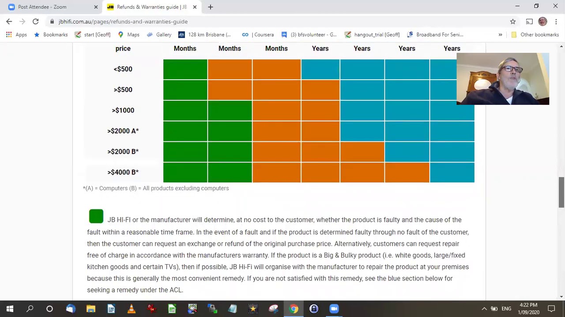Open the padlock VPN app on taskbar
Screen dimensions: 565x317
tap(314, 309)
